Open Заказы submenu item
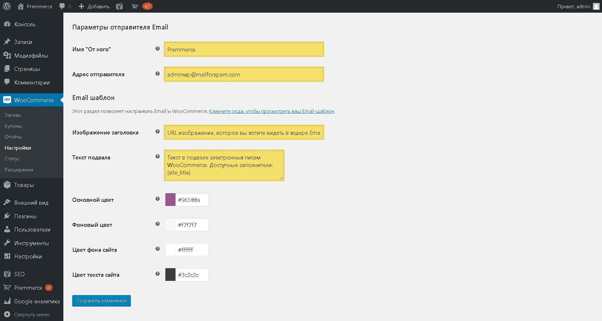Screen dimensions: 602x321 13,115
